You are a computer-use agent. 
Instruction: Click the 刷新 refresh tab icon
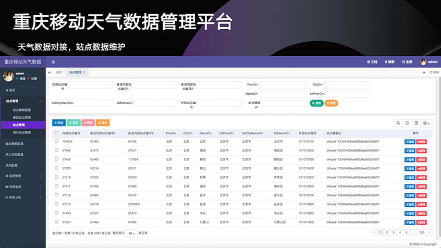click(x=433, y=72)
